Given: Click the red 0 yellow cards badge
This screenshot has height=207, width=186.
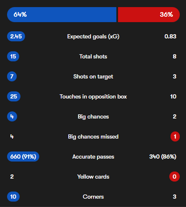Looking at the screenshot, I should (x=174, y=177).
